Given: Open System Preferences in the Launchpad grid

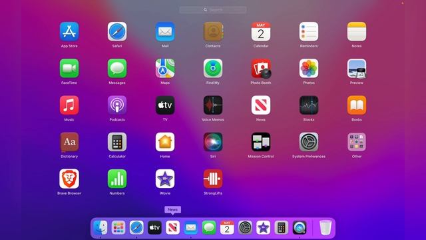Looking at the screenshot, I should (x=309, y=142).
